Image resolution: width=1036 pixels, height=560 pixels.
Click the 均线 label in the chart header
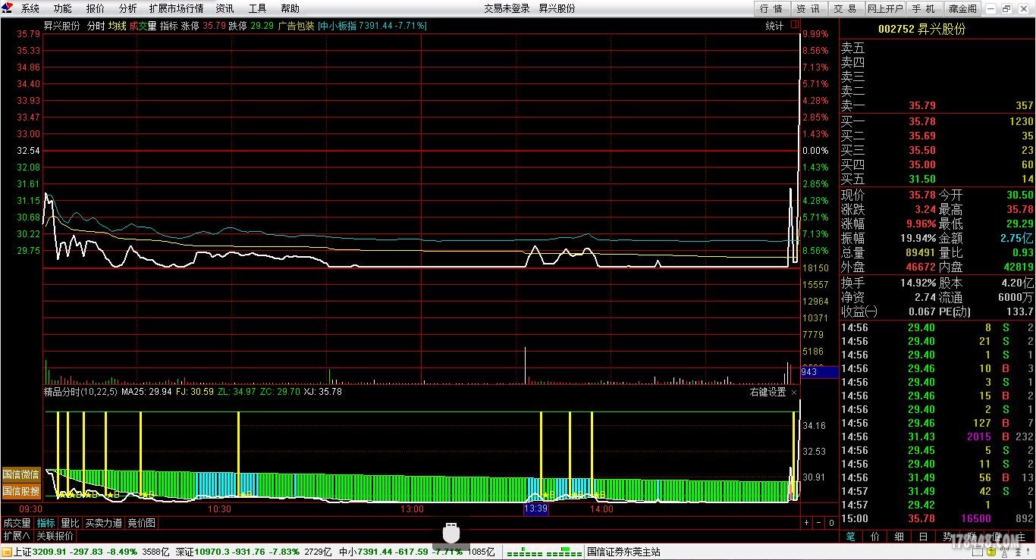tap(117, 25)
